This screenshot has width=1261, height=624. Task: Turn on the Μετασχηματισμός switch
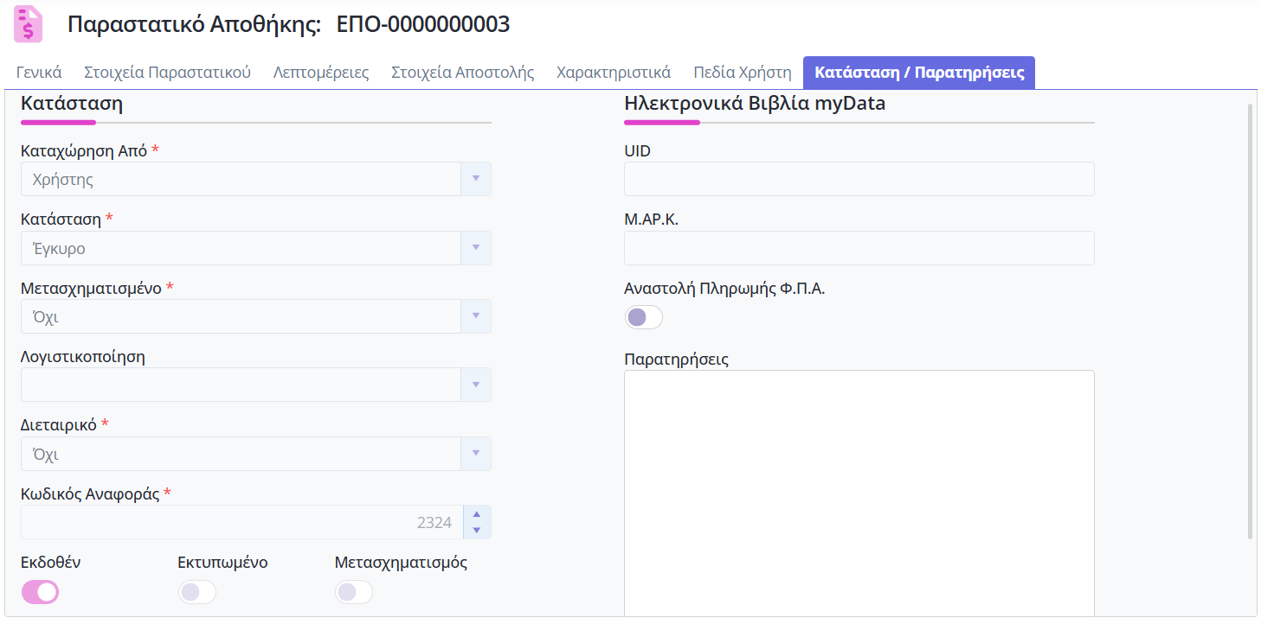(353, 592)
